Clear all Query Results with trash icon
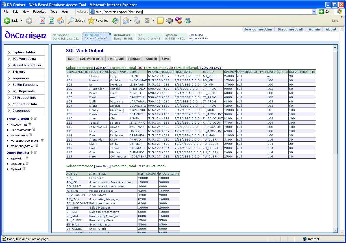Screen dimensions: 346x243 point(35,152)
